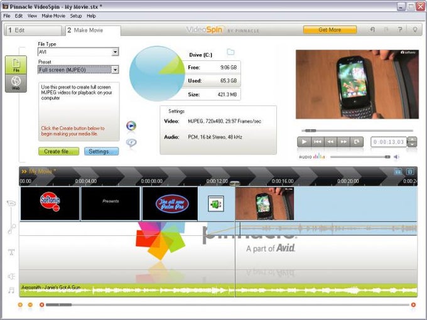Click the Get More button
Viewport: 427px width, 320px height.
(x=330, y=29)
